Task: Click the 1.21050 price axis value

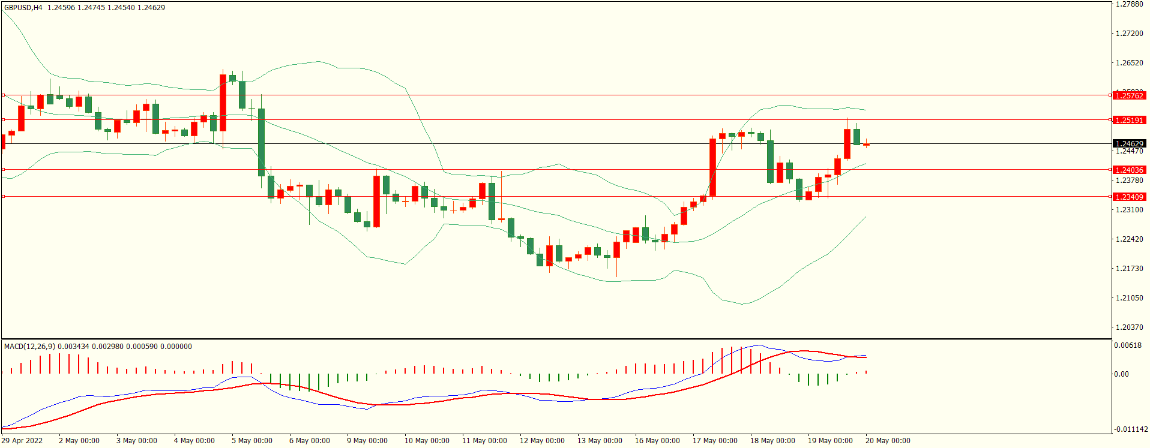Action: (x=1129, y=298)
